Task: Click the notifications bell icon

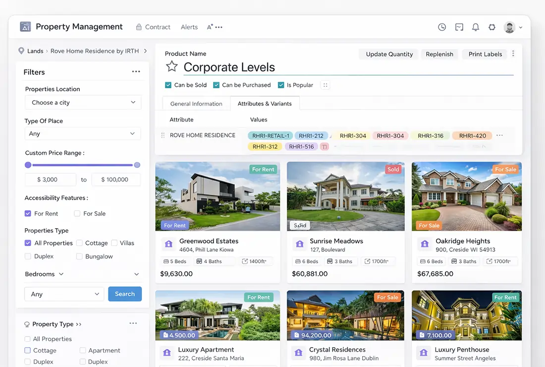Action: coord(476,27)
